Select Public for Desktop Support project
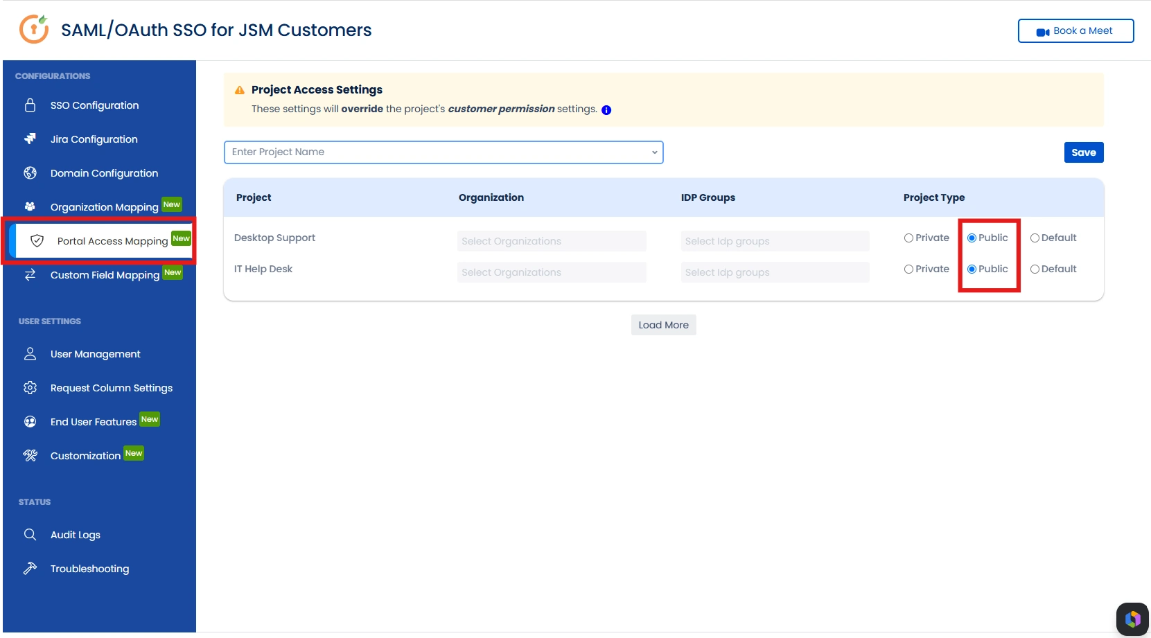This screenshot has width=1151, height=638. (x=972, y=238)
